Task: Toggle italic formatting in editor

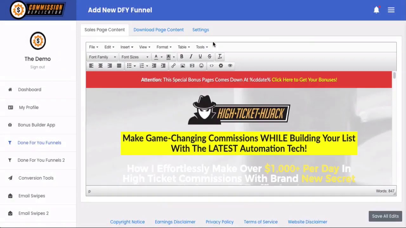Action: coord(191,57)
